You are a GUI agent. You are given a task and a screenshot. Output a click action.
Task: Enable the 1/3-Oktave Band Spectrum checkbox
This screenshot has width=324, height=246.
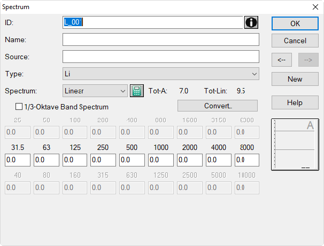click(19, 107)
